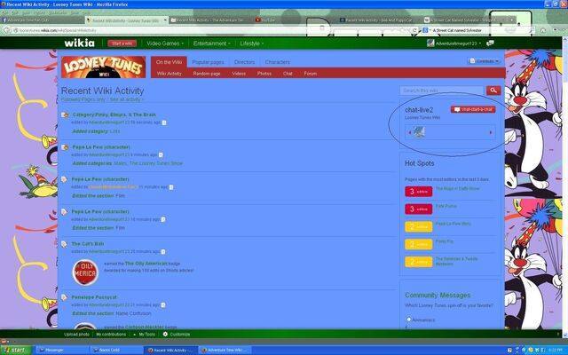568x355 pixels.
Task: Open Random page in the red submenu
Action: [x=207, y=74]
